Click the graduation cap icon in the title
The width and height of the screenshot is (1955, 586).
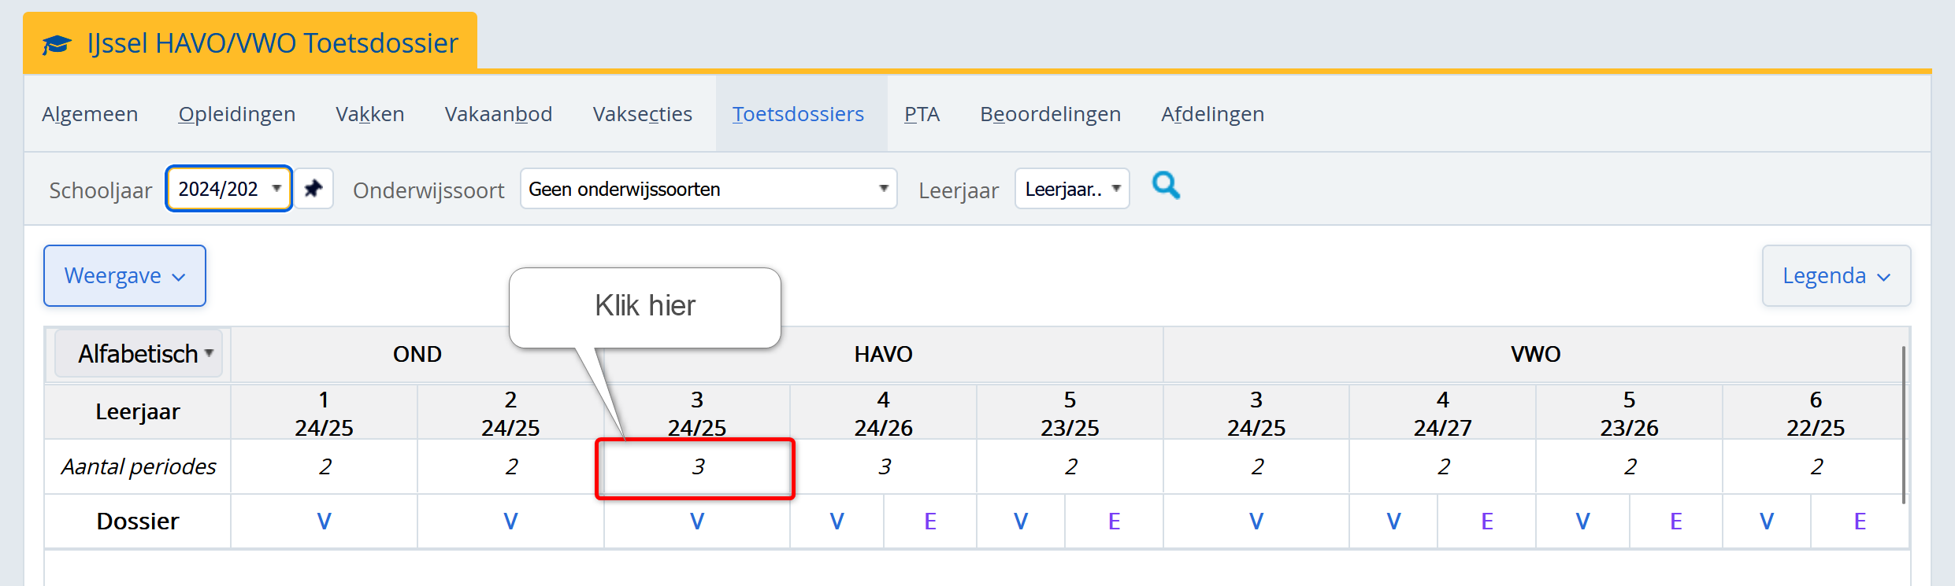(57, 44)
